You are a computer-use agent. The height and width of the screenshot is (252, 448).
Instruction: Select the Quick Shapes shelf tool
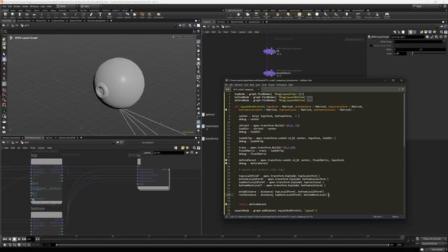[158, 15]
